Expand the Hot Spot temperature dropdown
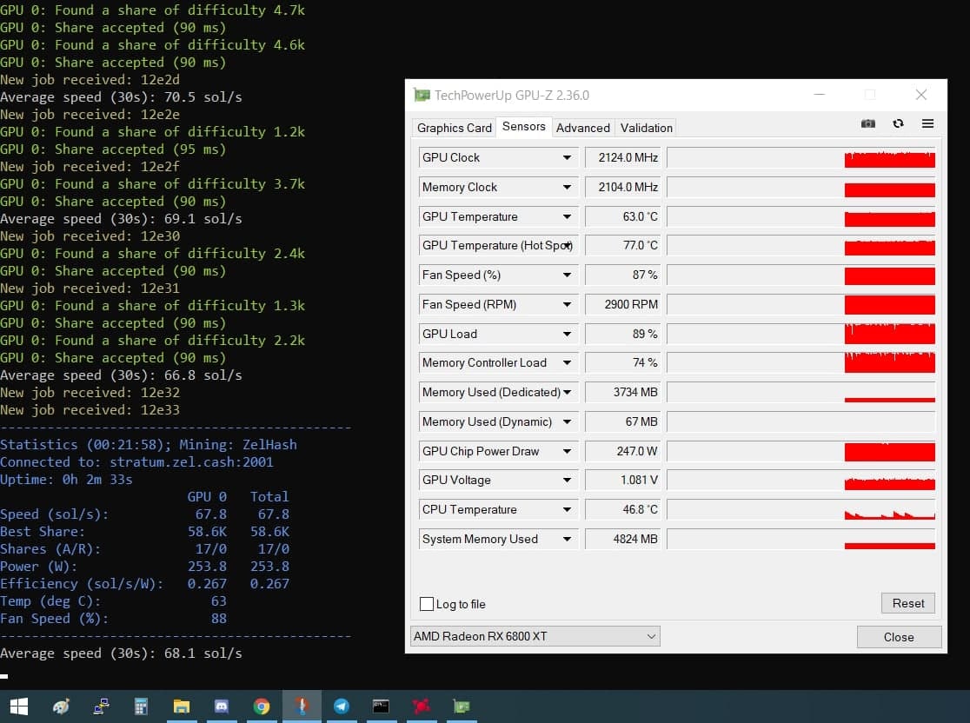970x723 pixels. coord(567,246)
